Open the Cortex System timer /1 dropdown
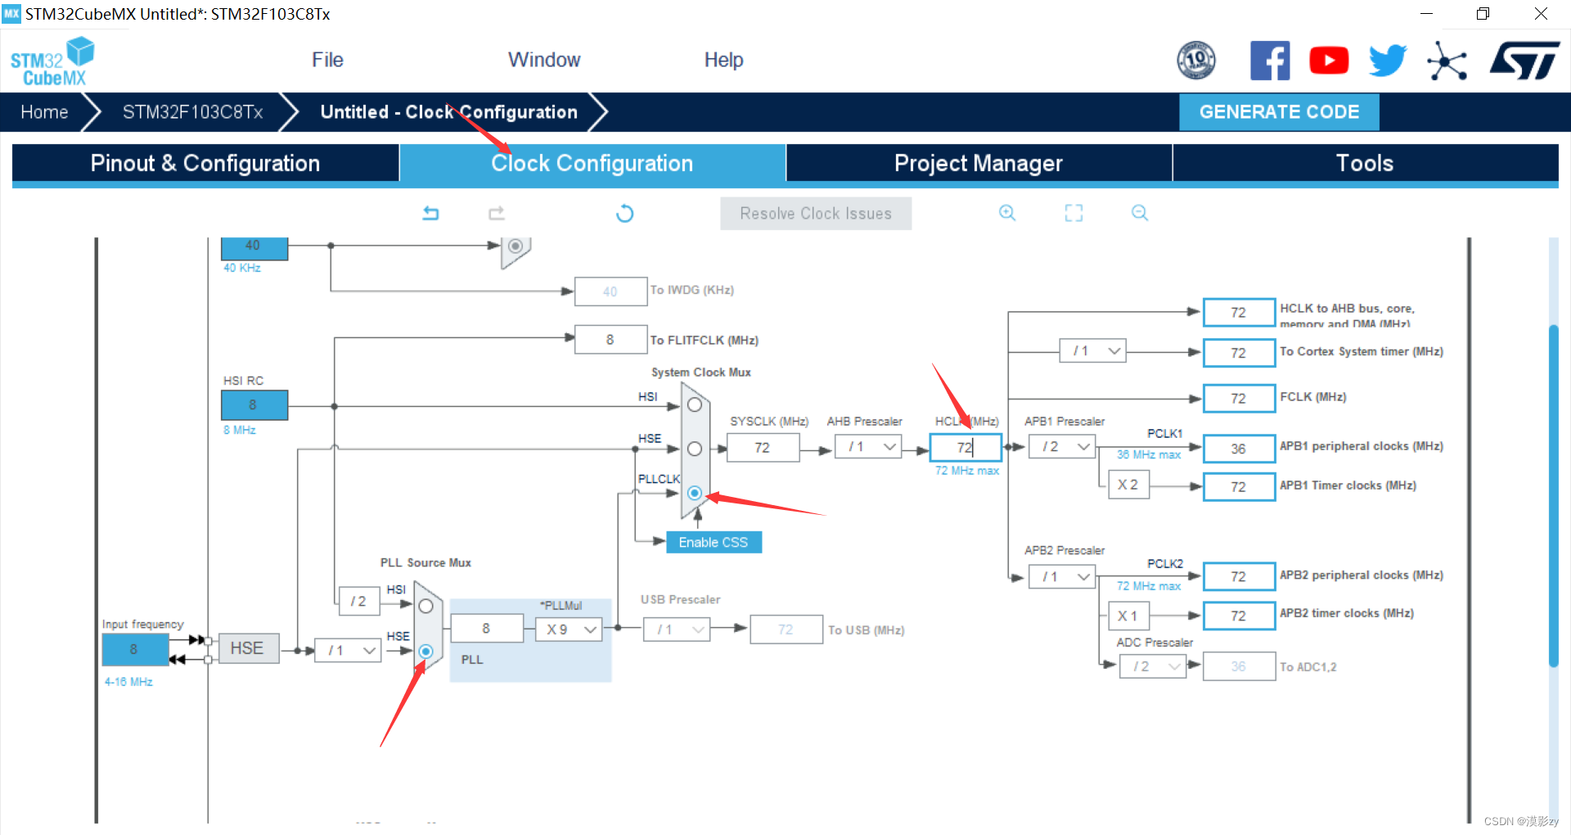Screen dimensions: 1571x835 tap(1093, 351)
